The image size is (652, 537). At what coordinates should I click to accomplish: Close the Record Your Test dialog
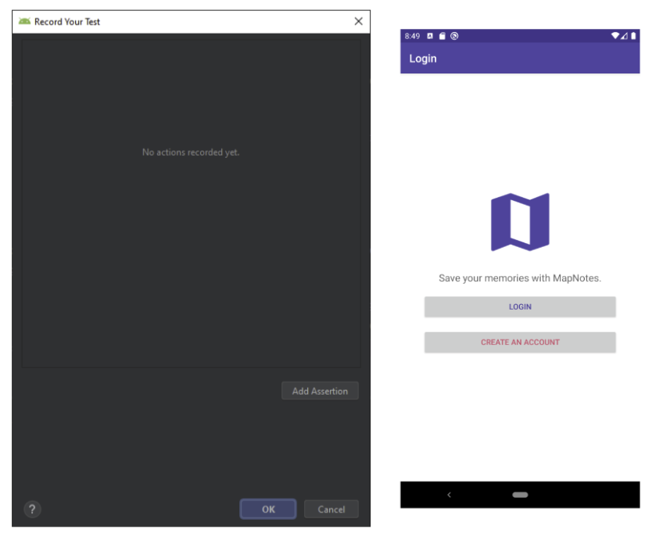pyautogui.click(x=358, y=21)
